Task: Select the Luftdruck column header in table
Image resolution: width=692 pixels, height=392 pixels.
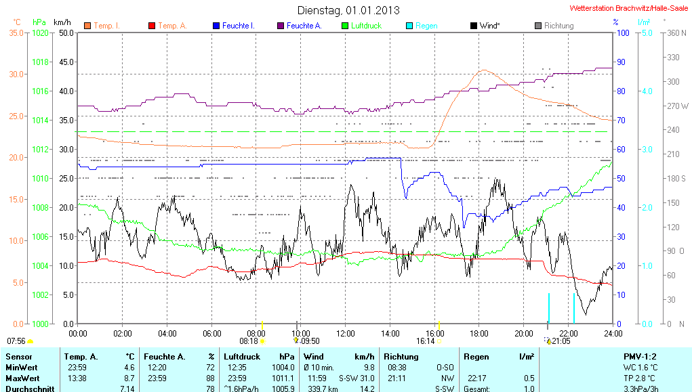Action: [241, 356]
